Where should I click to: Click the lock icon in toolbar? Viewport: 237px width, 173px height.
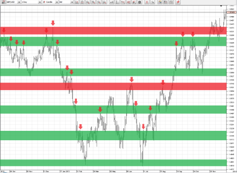[82, 2]
